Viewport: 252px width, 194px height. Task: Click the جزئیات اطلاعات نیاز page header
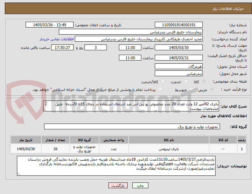click(228, 9)
